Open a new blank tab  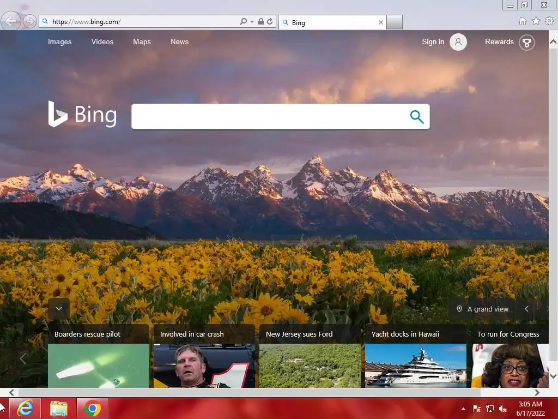point(395,22)
